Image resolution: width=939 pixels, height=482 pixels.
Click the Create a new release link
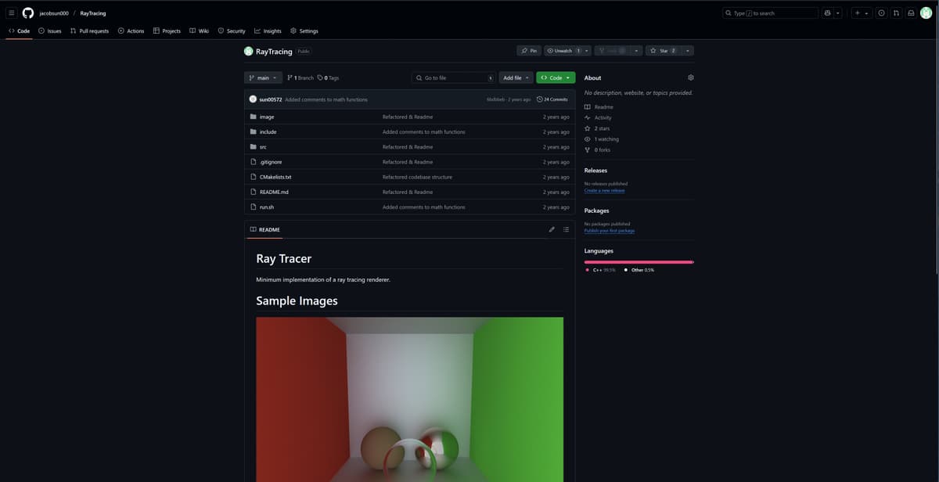point(605,190)
